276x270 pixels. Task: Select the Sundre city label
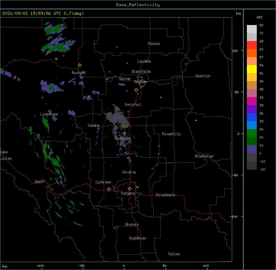pyautogui.click(x=93, y=125)
